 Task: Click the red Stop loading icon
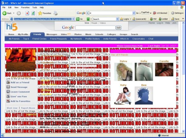click(27, 13)
